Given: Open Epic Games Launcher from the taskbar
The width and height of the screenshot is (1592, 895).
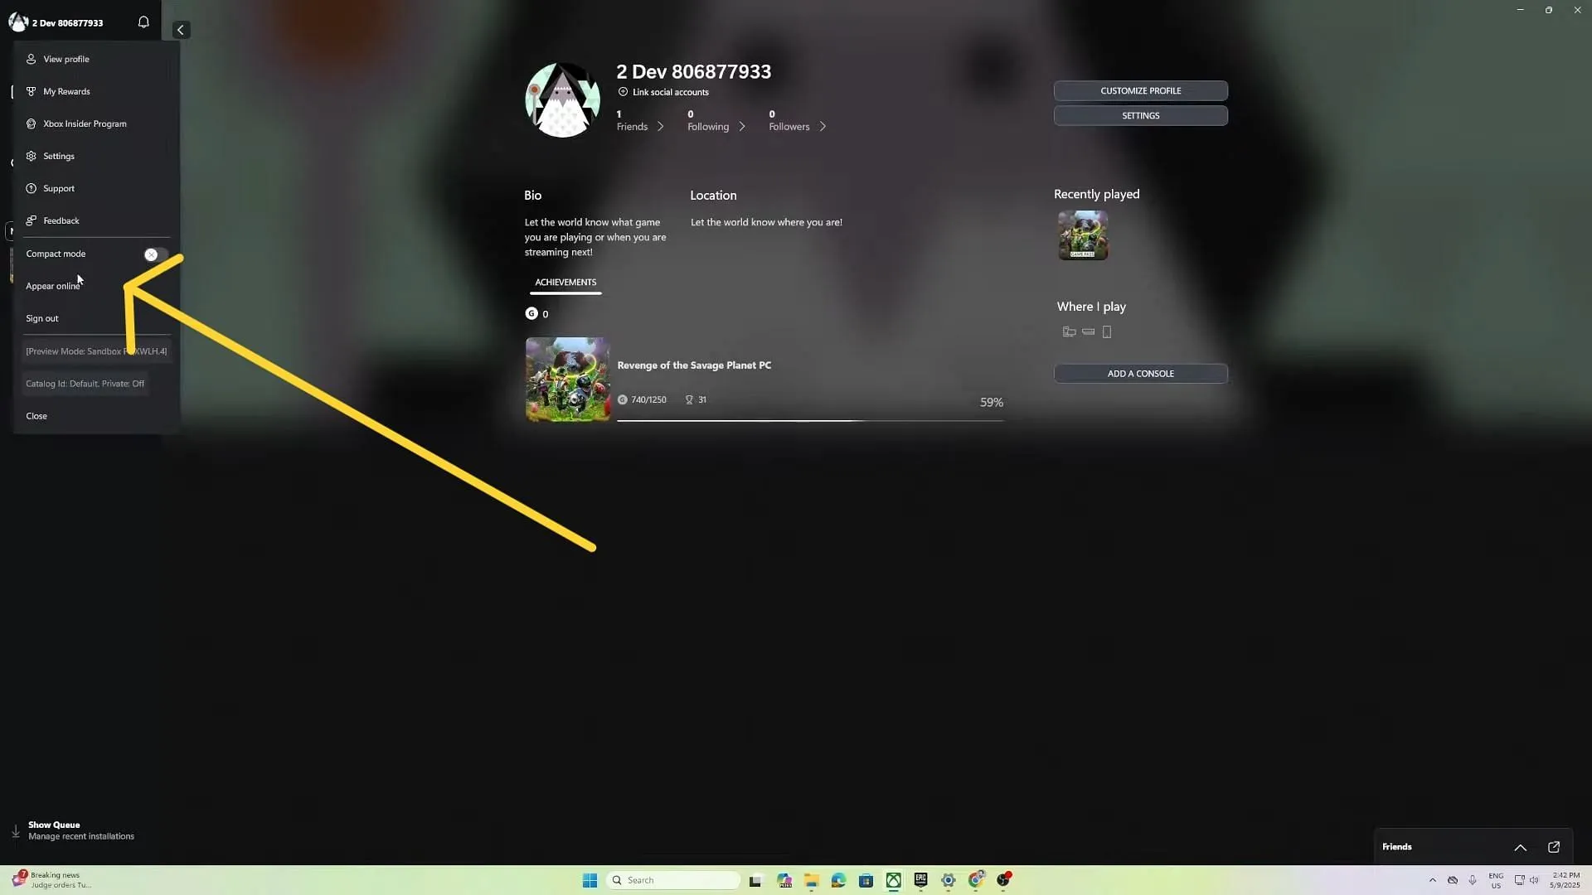Looking at the screenshot, I should (x=921, y=881).
